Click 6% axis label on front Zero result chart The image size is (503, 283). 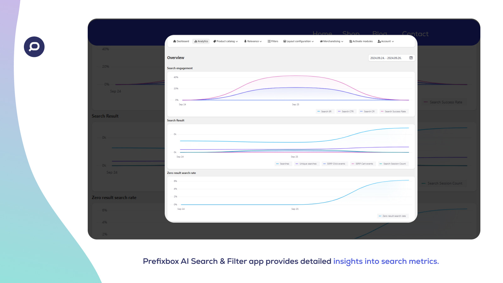[x=175, y=181]
